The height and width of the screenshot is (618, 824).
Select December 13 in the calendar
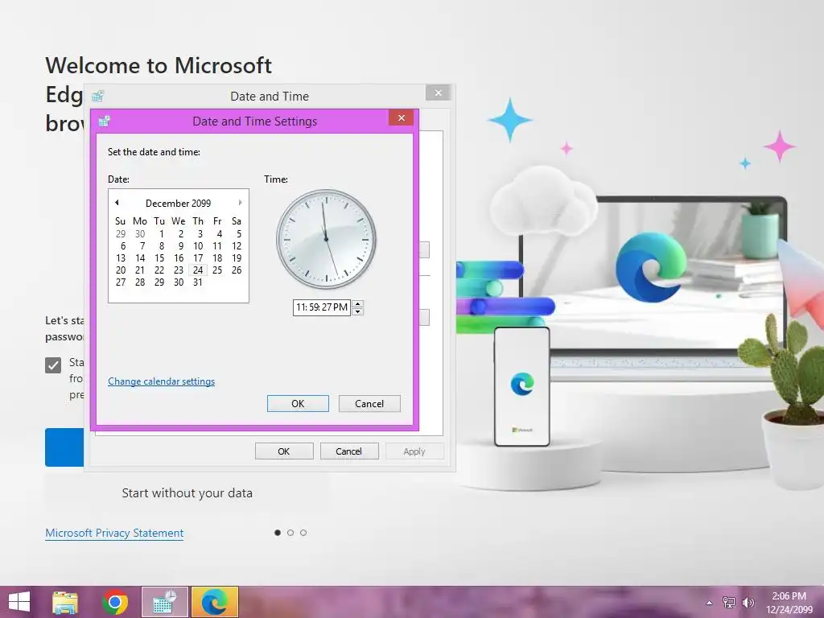point(121,258)
